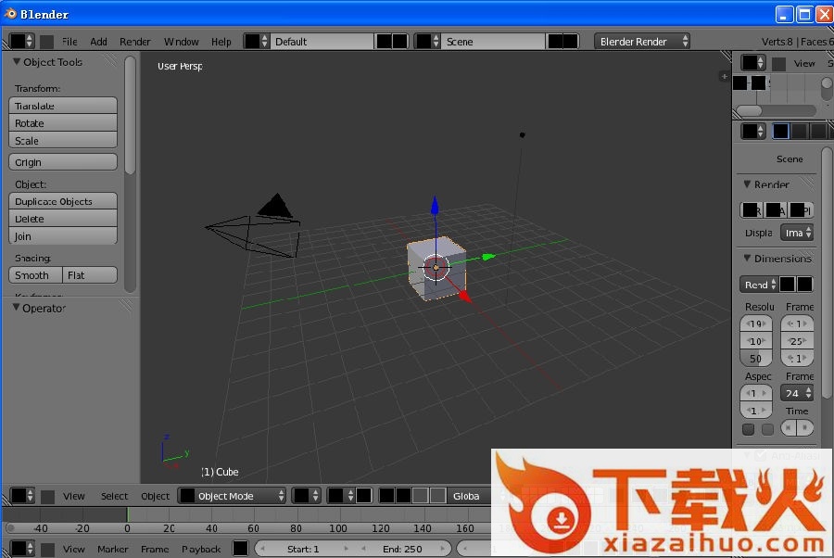Select the Scene properties tab icon
The image size is (834, 558).
[x=799, y=131]
